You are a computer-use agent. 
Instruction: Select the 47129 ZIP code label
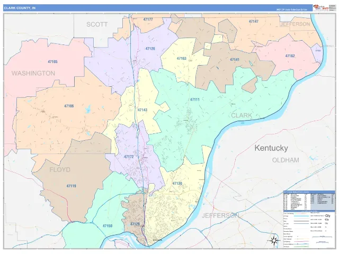coord(135,224)
